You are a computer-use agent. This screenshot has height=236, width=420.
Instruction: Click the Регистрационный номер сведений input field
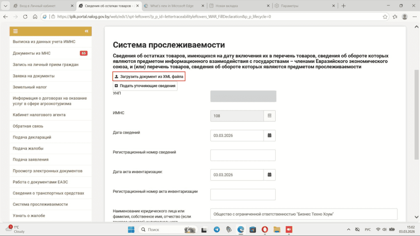[x=242, y=155]
